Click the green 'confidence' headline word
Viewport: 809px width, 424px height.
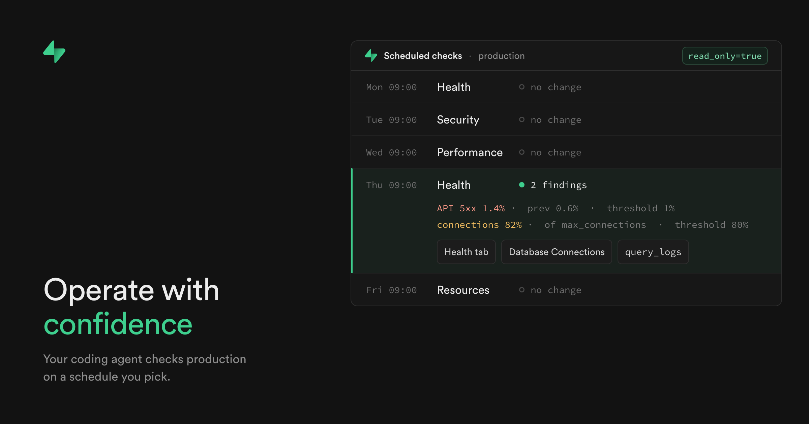coord(118,324)
